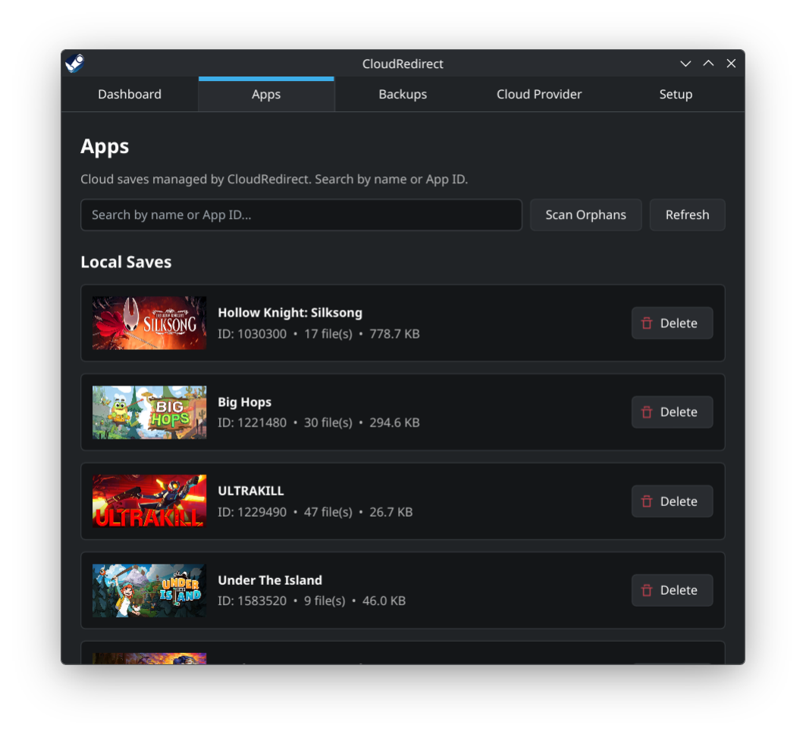
Task: Click ID: 1229490 in the ULTRAKILL row
Action: [x=252, y=512]
